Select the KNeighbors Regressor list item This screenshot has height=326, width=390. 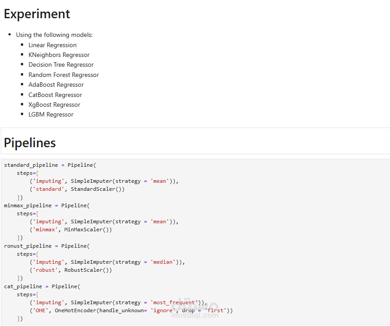(59, 55)
